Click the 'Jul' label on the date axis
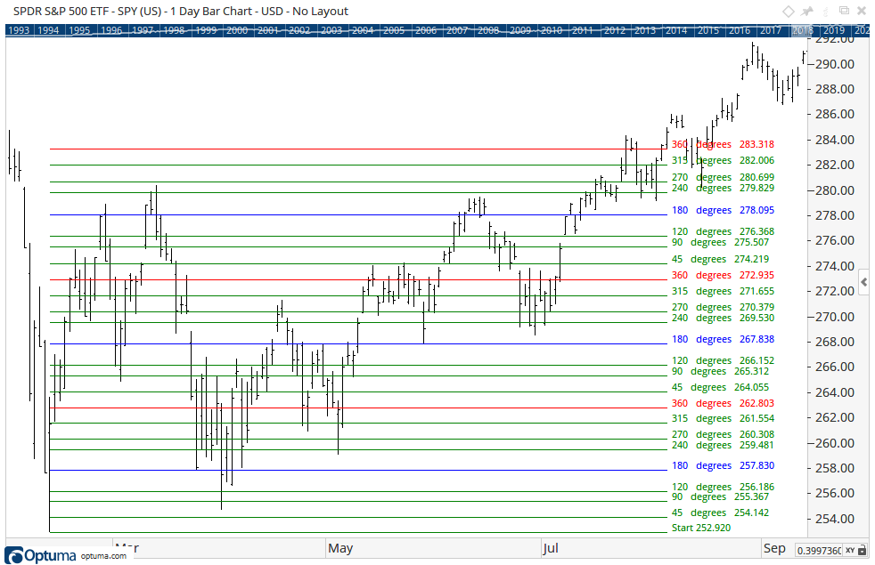Image resolution: width=875 pixels, height=565 pixels. [x=551, y=548]
